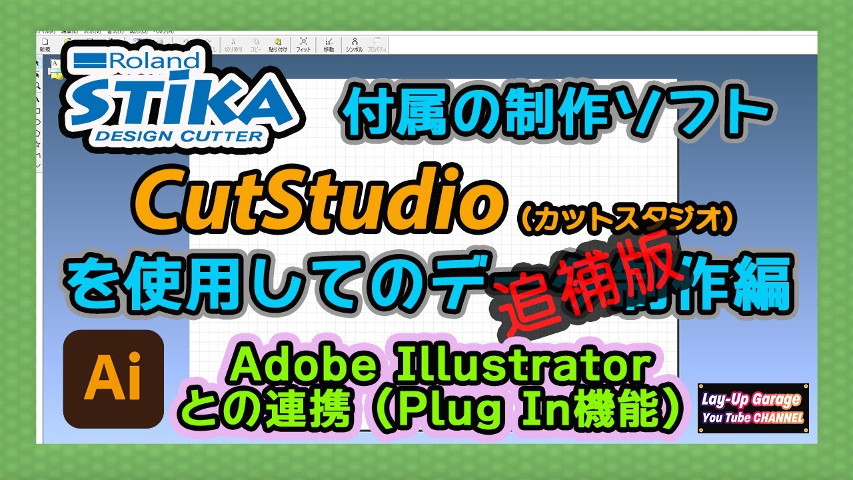Select the text A tool
This screenshot has height=480, width=853.
[37, 99]
